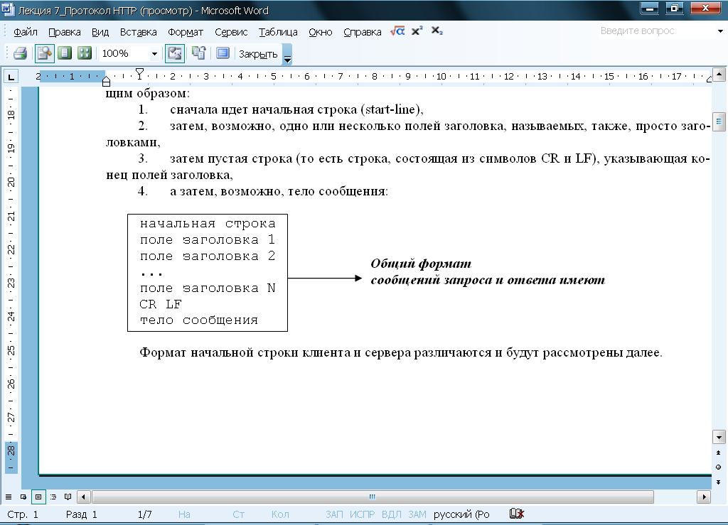The image size is (728, 525).
Task: Click vertical scrollbar down arrow
Action: pyautogui.click(x=719, y=437)
